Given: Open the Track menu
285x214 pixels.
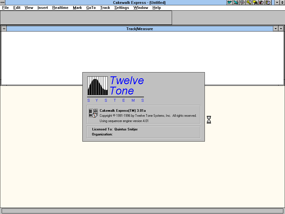Looking at the screenshot, I should coord(105,8).
